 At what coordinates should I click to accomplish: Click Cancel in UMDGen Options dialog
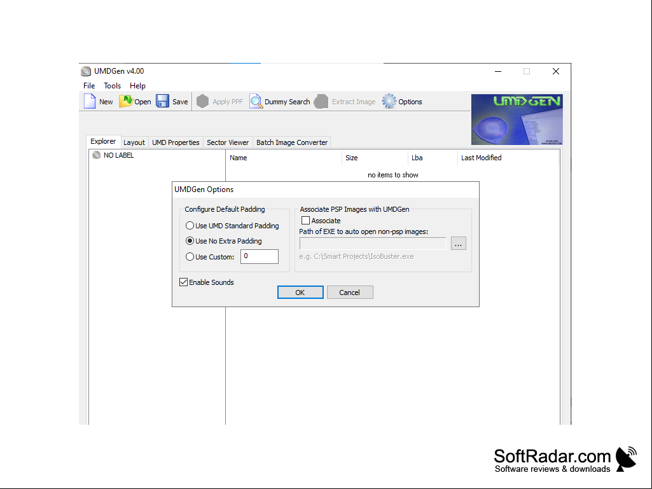point(350,293)
